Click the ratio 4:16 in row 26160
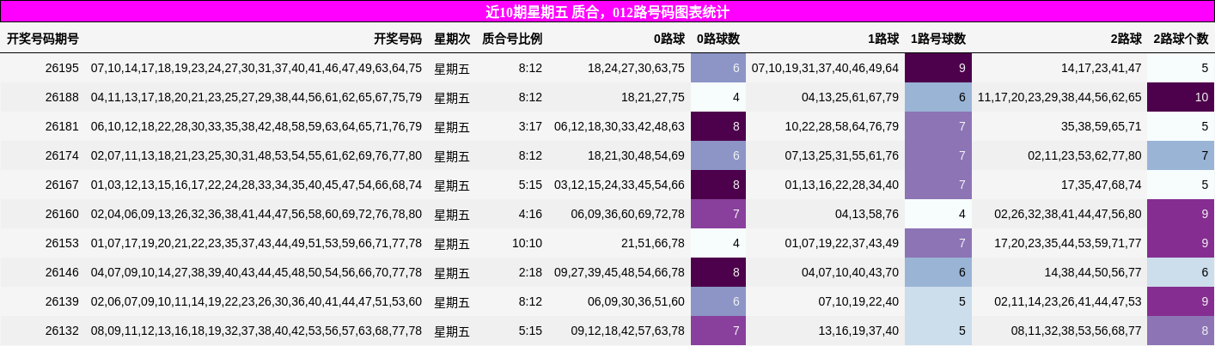Screen dimensions: 1215x346 [x=530, y=214]
